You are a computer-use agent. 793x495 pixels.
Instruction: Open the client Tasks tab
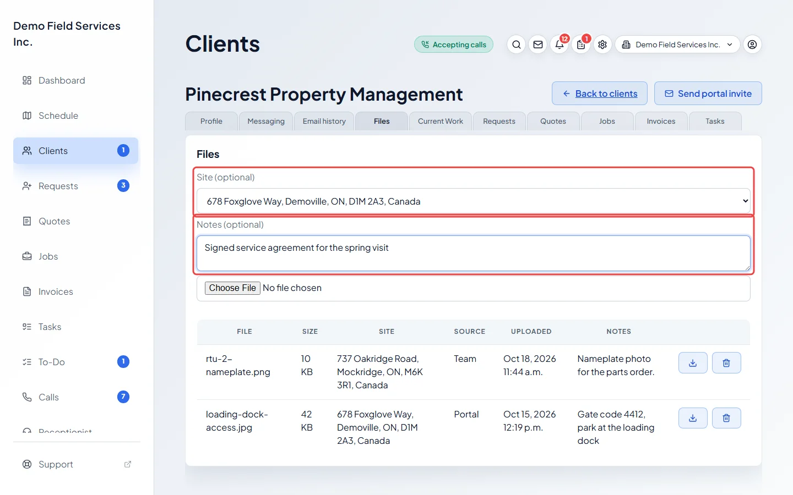(x=715, y=121)
